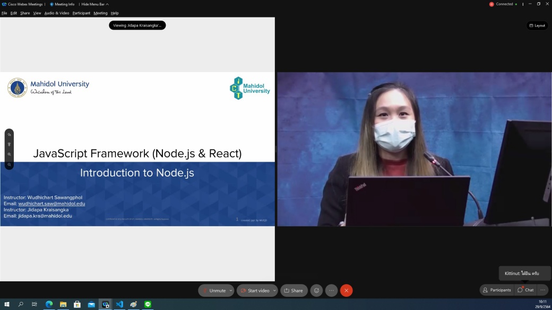Open the Layout button
The width and height of the screenshot is (552, 310).
click(537, 25)
